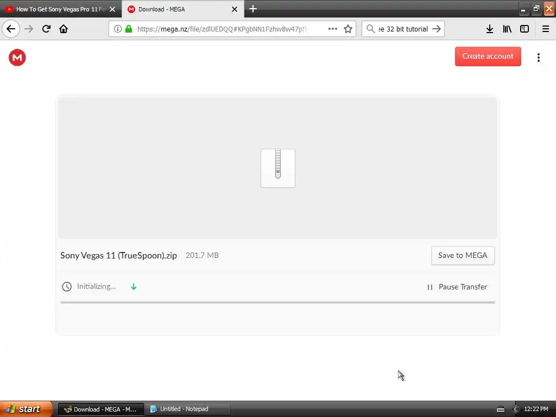Click the Initializing... status text

pos(97,287)
